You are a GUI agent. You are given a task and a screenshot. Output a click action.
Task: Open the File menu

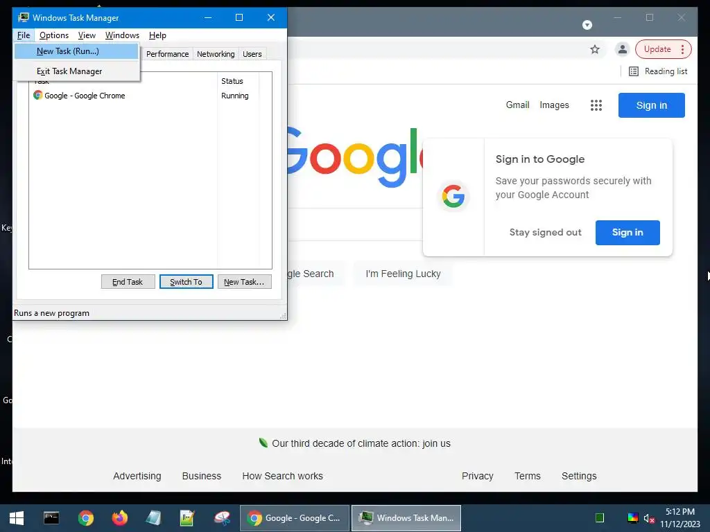[x=24, y=35]
